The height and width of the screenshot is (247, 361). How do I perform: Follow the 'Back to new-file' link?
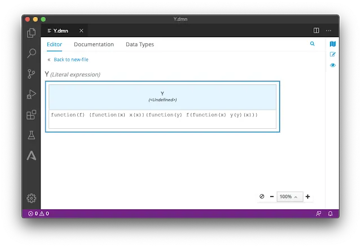pyautogui.click(x=71, y=60)
